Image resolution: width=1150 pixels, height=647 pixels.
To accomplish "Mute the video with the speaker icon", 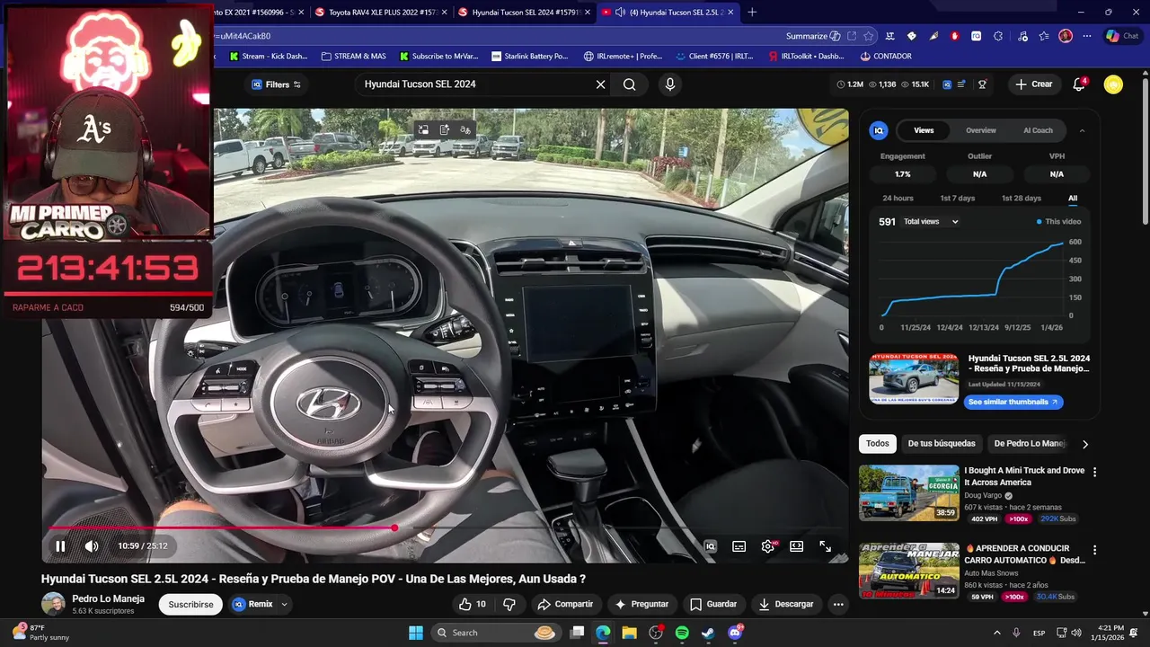I will click(x=92, y=546).
